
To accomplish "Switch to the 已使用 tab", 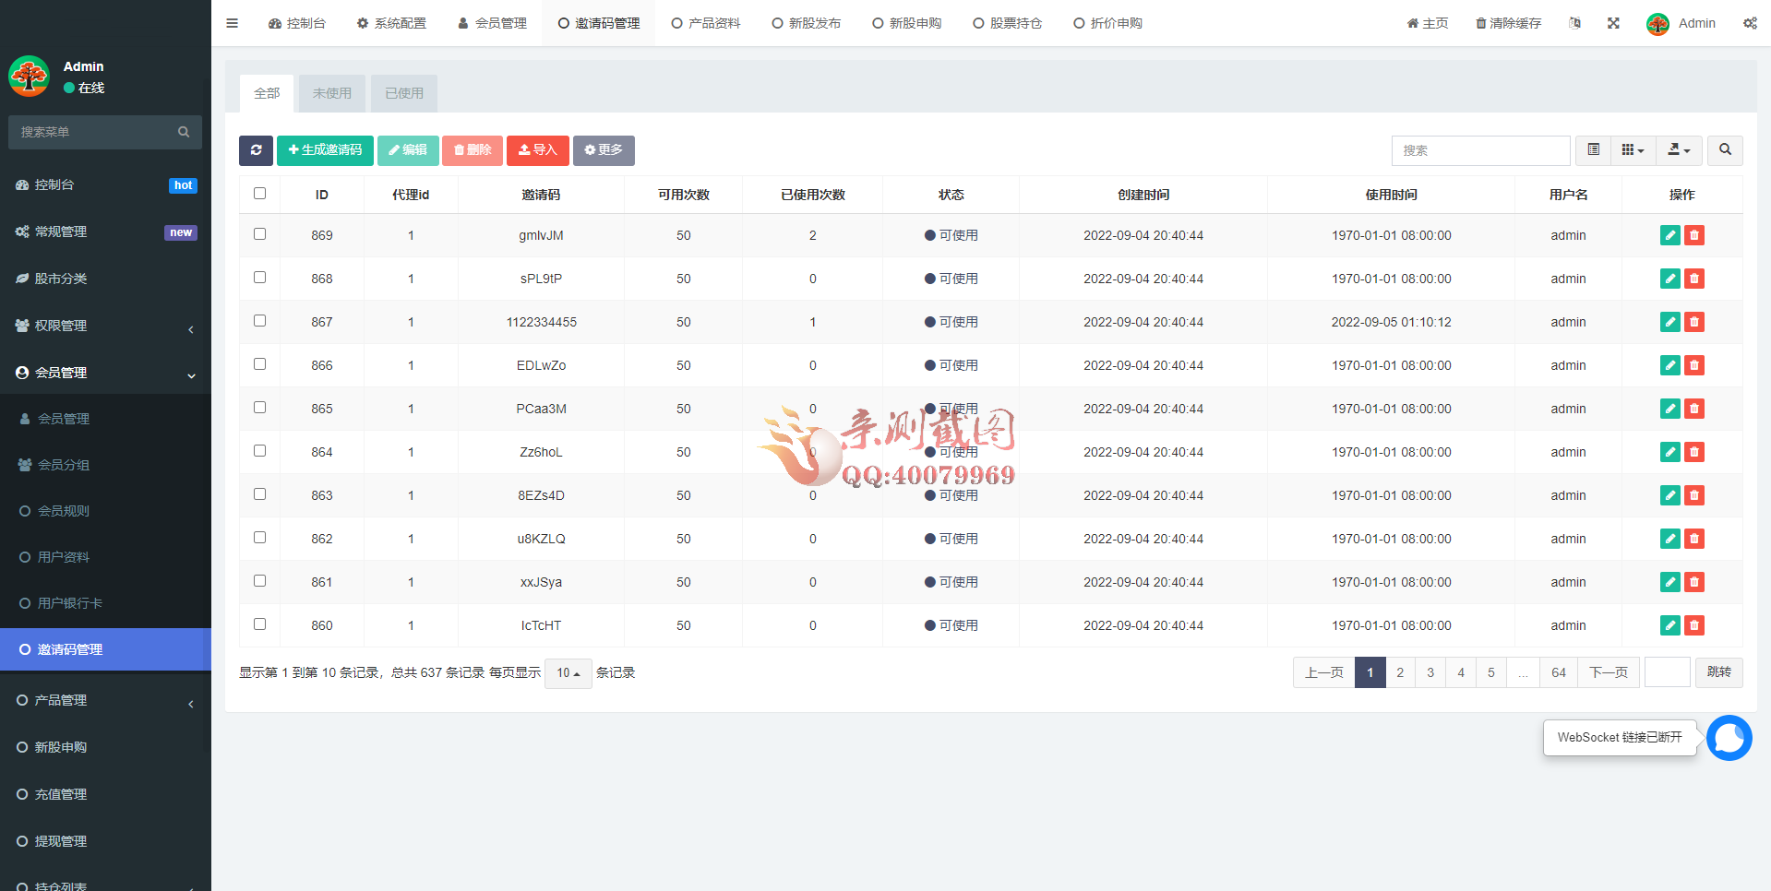I will 403,93.
